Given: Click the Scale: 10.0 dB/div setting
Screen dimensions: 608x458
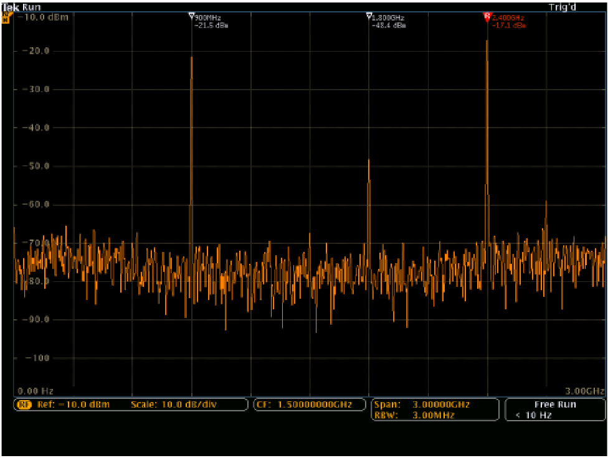Looking at the screenshot, I should pyautogui.click(x=173, y=405).
